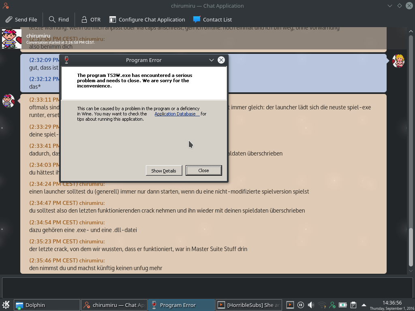Screen dimensions: 415x311
Task: Click the message text 'also benimm dich'
Action: (51, 47)
